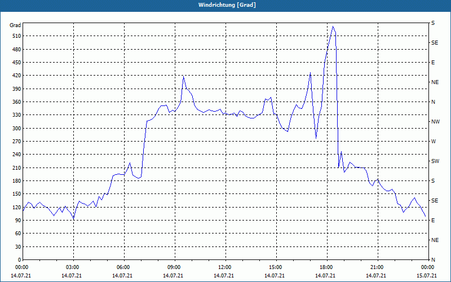Select the SW compass label on right axis

point(435,161)
